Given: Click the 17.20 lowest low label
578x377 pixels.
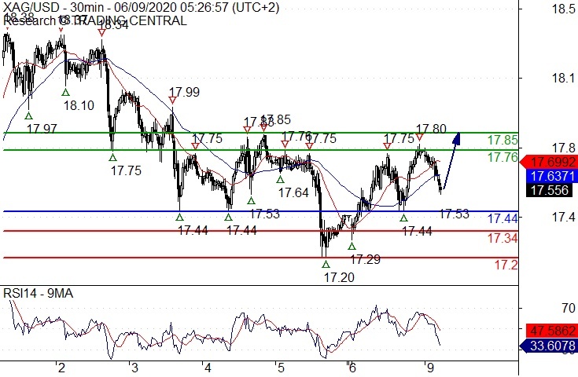Looking at the screenshot, I should pyautogui.click(x=339, y=277).
